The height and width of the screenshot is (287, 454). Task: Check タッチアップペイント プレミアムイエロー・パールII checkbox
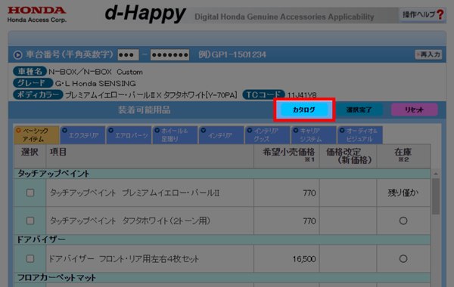point(30,193)
